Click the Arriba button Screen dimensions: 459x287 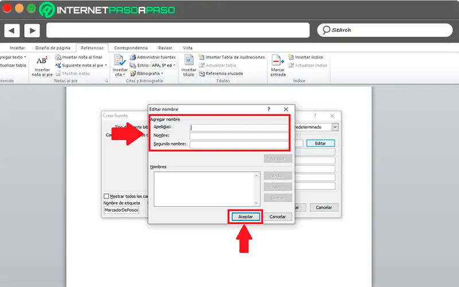278,176
